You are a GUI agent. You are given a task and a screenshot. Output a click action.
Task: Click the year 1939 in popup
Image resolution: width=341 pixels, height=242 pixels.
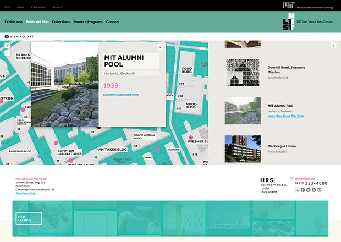[111, 86]
